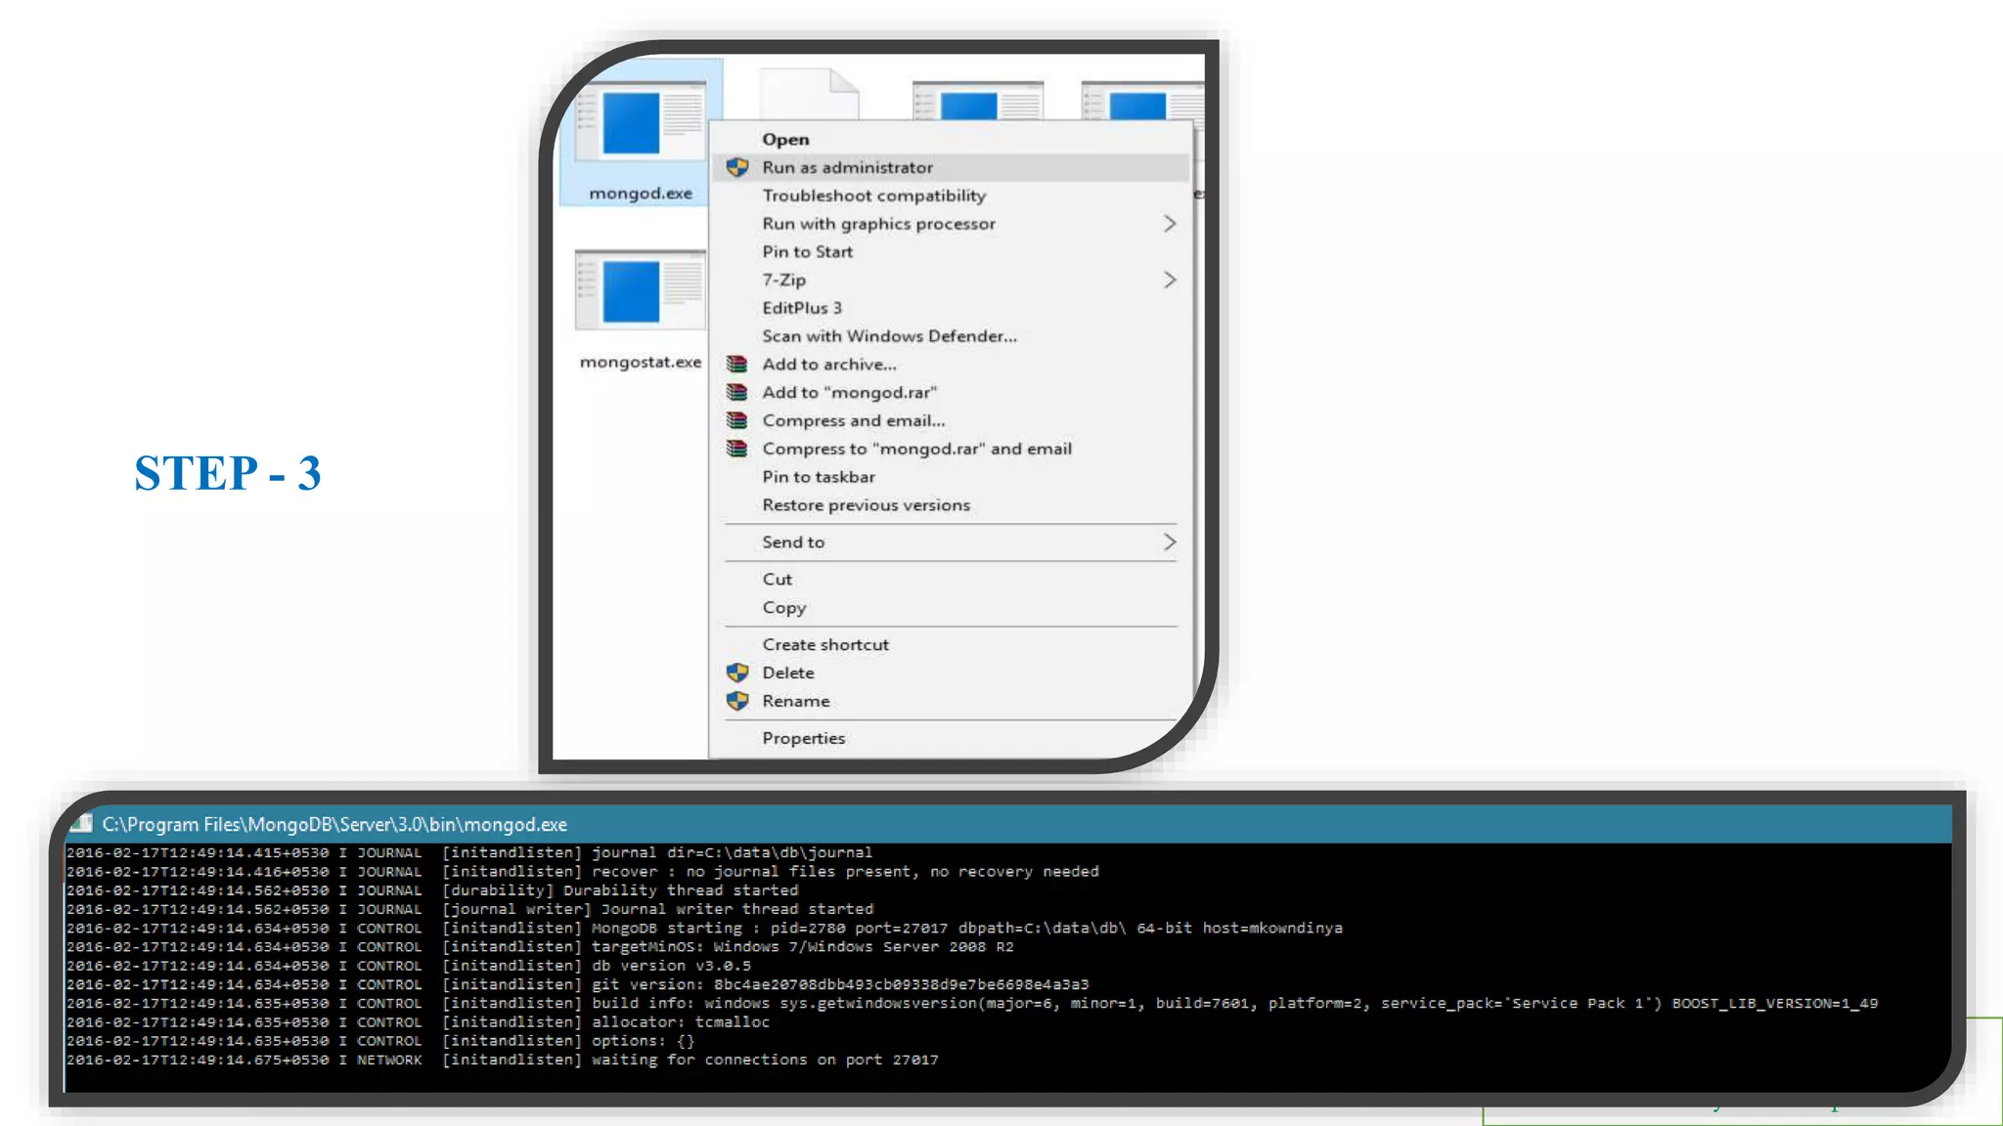
Task: Expand the Send to submenu arrow
Action: point(1169,542)
